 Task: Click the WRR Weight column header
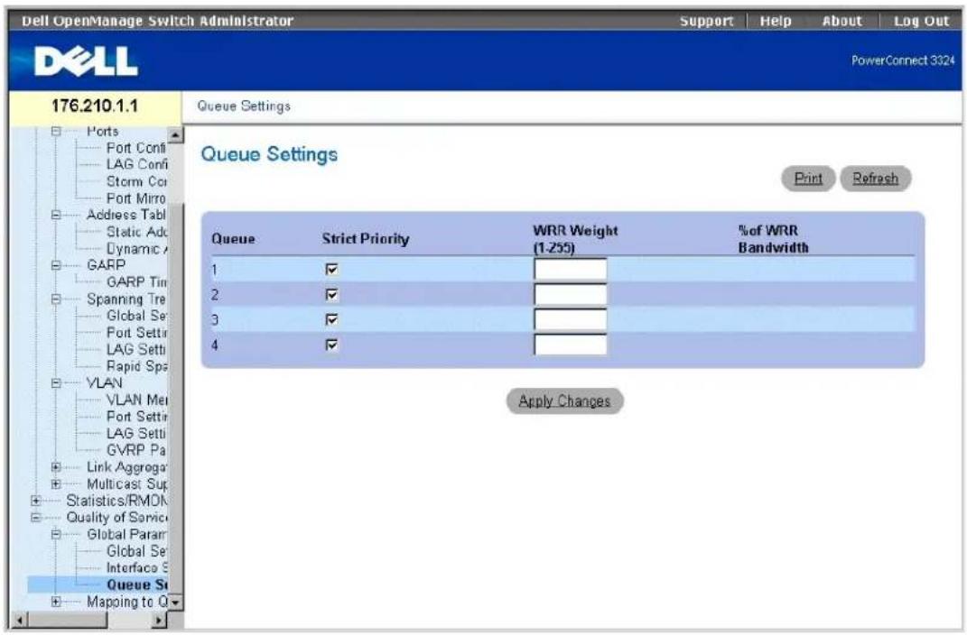[x=575, y=239]
